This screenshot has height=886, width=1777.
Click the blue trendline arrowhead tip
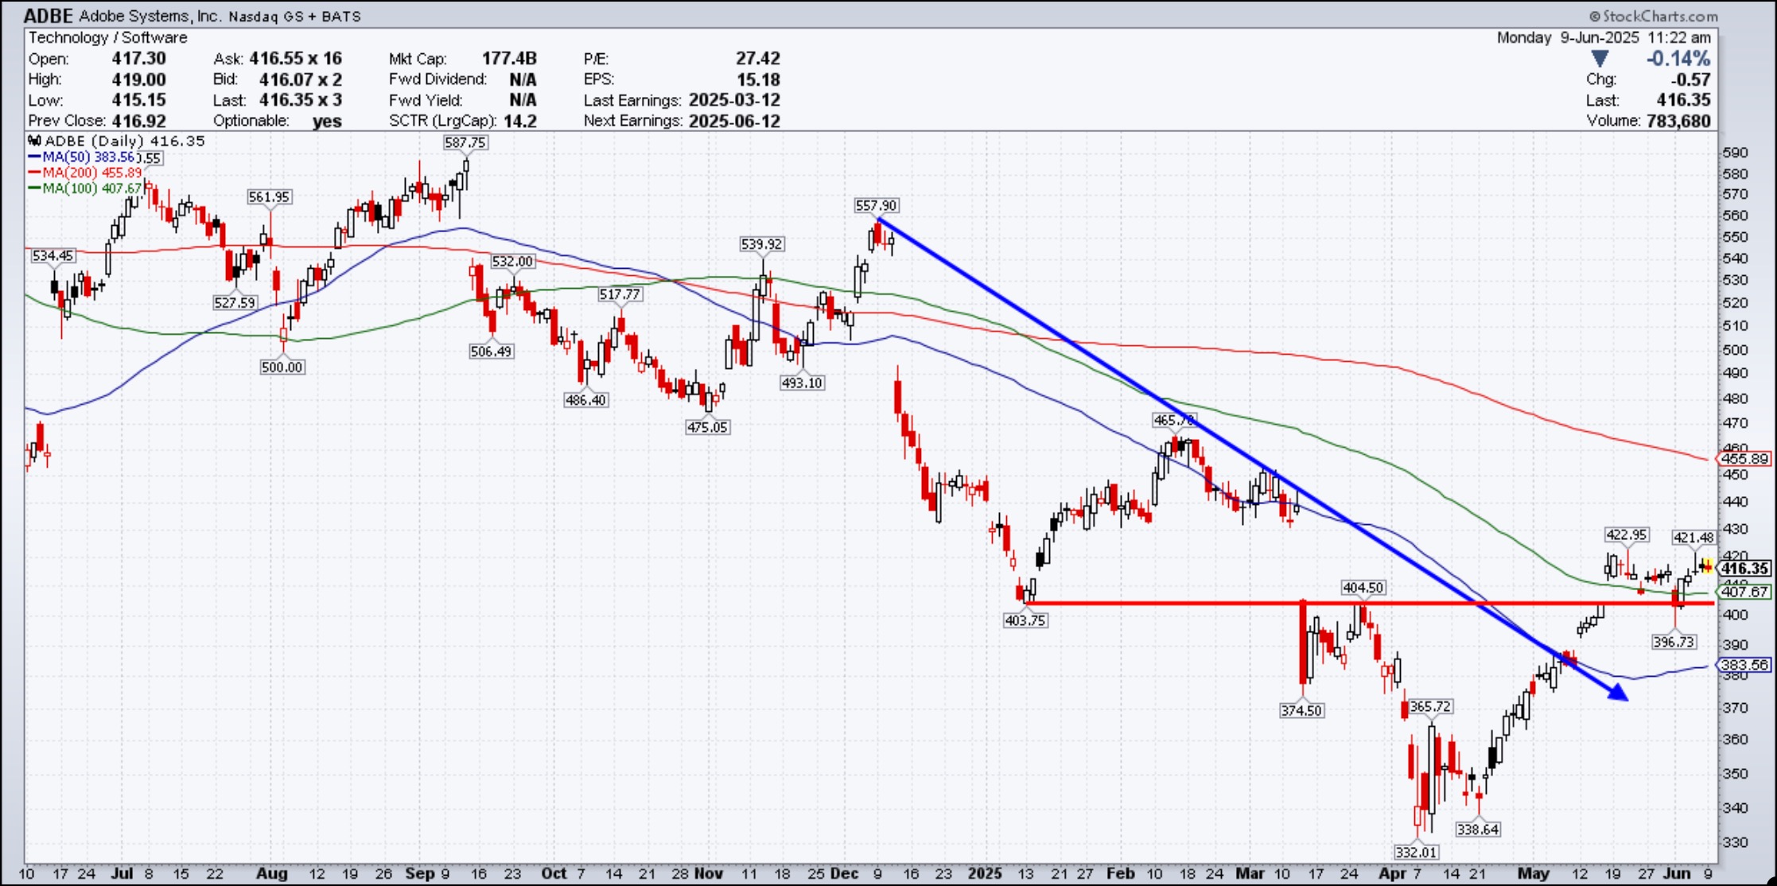click(x=1625, y=698)
